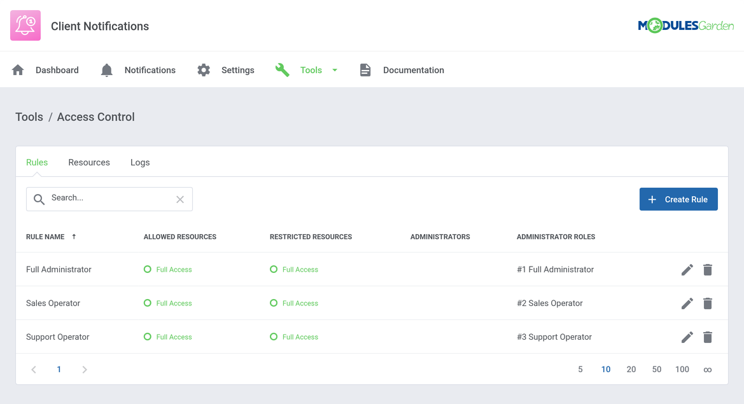Click the Restricted Resources column header

click(x=311, y=237)
